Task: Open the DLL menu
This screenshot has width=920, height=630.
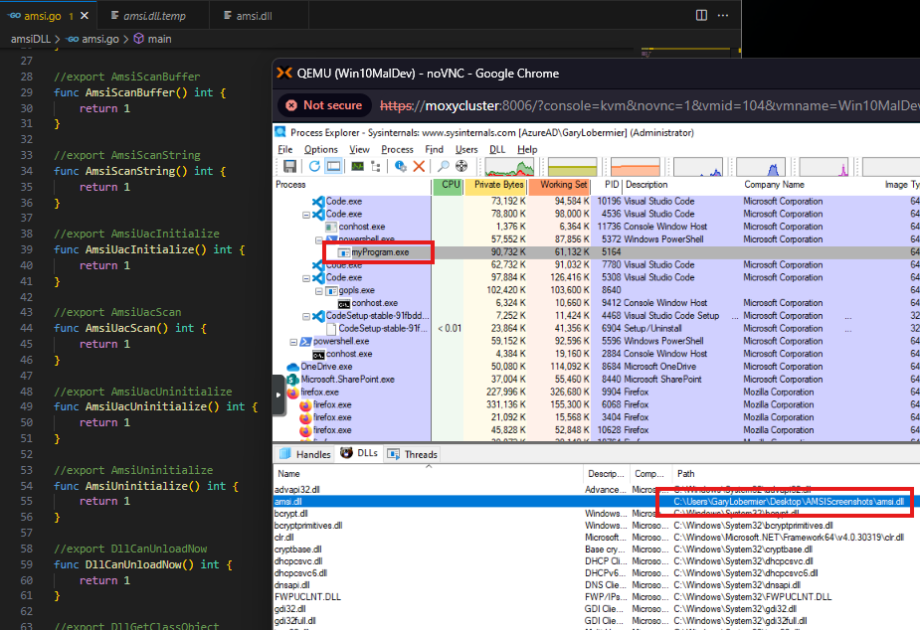Action: click(497, 149)
